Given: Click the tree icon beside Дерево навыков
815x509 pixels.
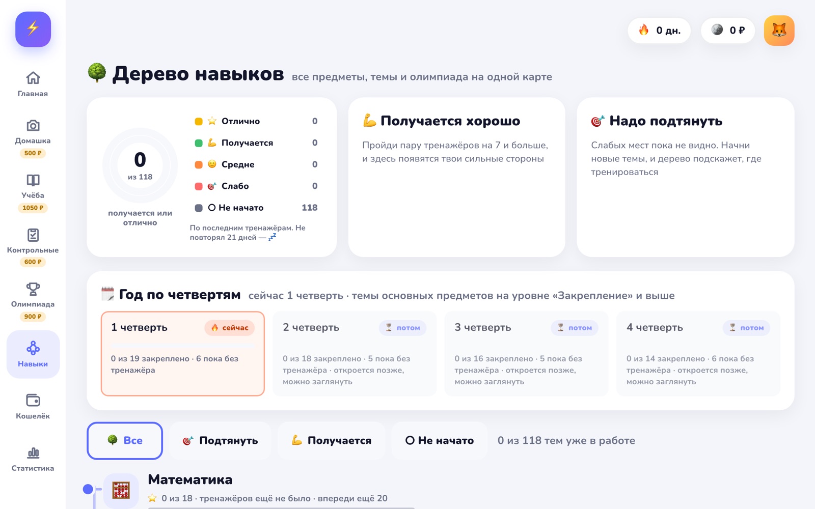Looking at the screenshot, I should click(97, 73).
